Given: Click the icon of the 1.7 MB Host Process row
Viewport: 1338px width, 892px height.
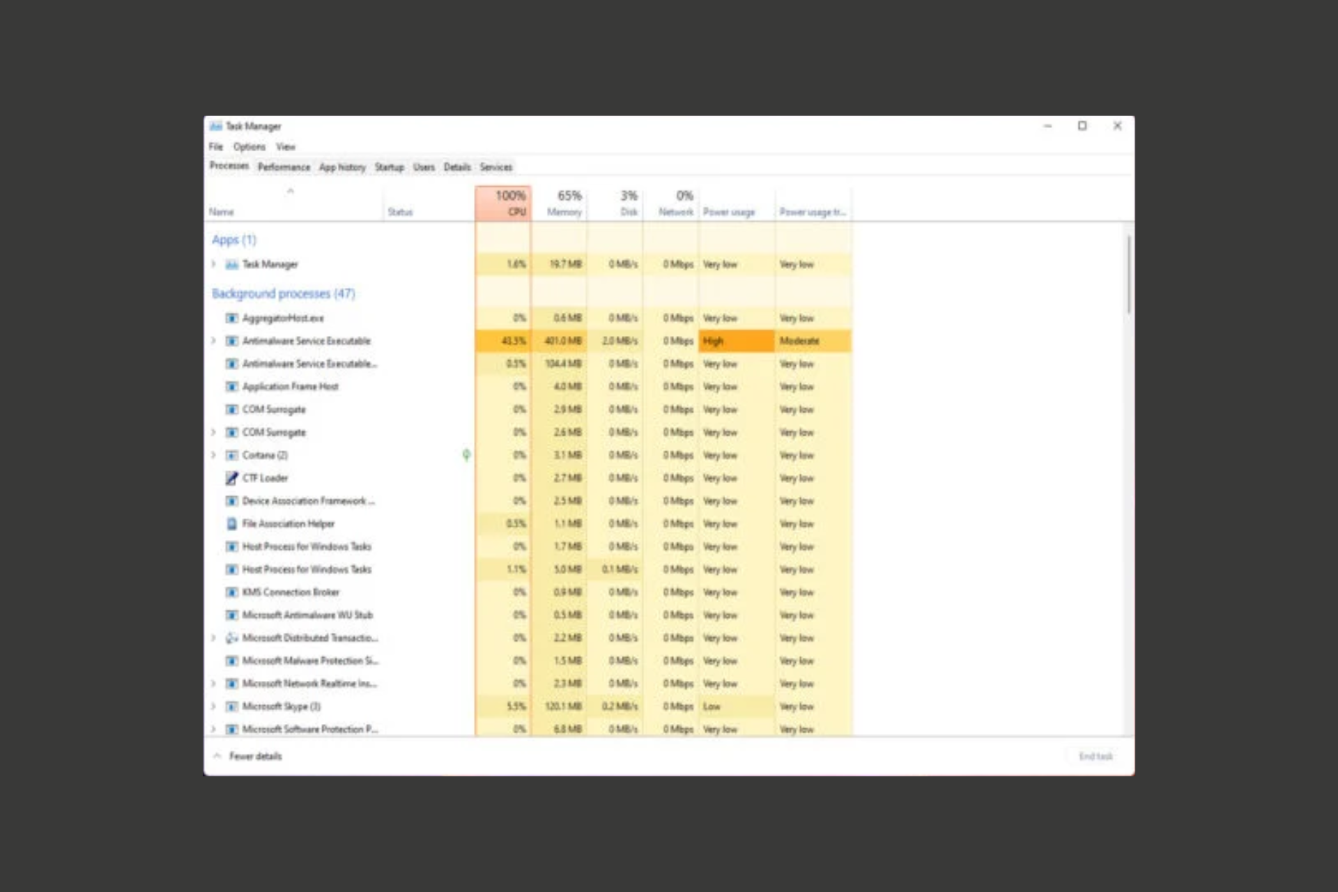Looking at the screenshot, I should click(x=232, y=546).
